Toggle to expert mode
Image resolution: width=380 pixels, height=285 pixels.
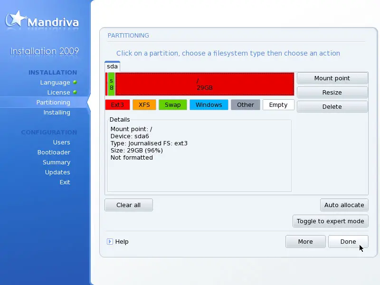point(330,221)
